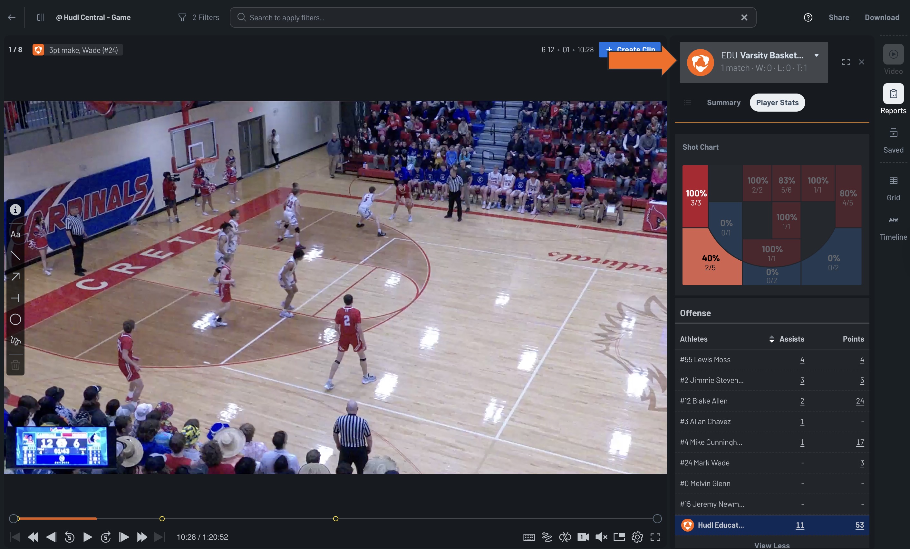Image resolution: width=910 pixels, height=549 pixels.
Task: Open Jimmie Stevens' 5 points link
Action: tap(862, 380)
